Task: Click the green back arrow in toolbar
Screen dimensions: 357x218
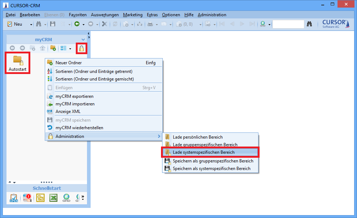Action: 77,24
